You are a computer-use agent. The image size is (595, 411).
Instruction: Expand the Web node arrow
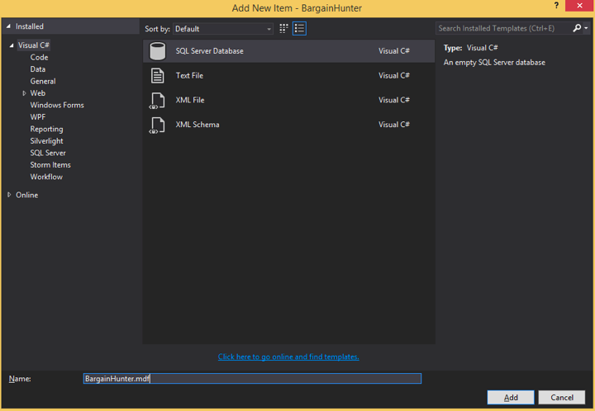tap(24, 93)
